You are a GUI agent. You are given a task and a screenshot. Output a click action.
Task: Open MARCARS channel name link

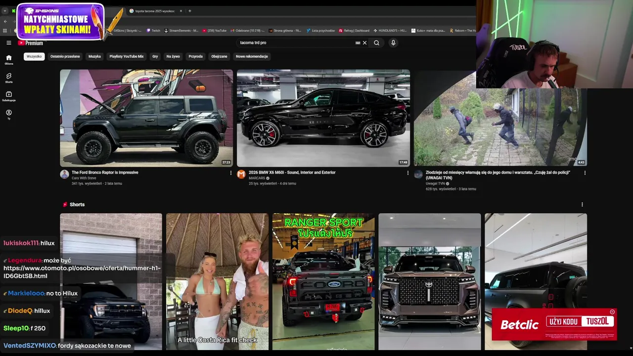pyautogui.click(x=257, y=178)
